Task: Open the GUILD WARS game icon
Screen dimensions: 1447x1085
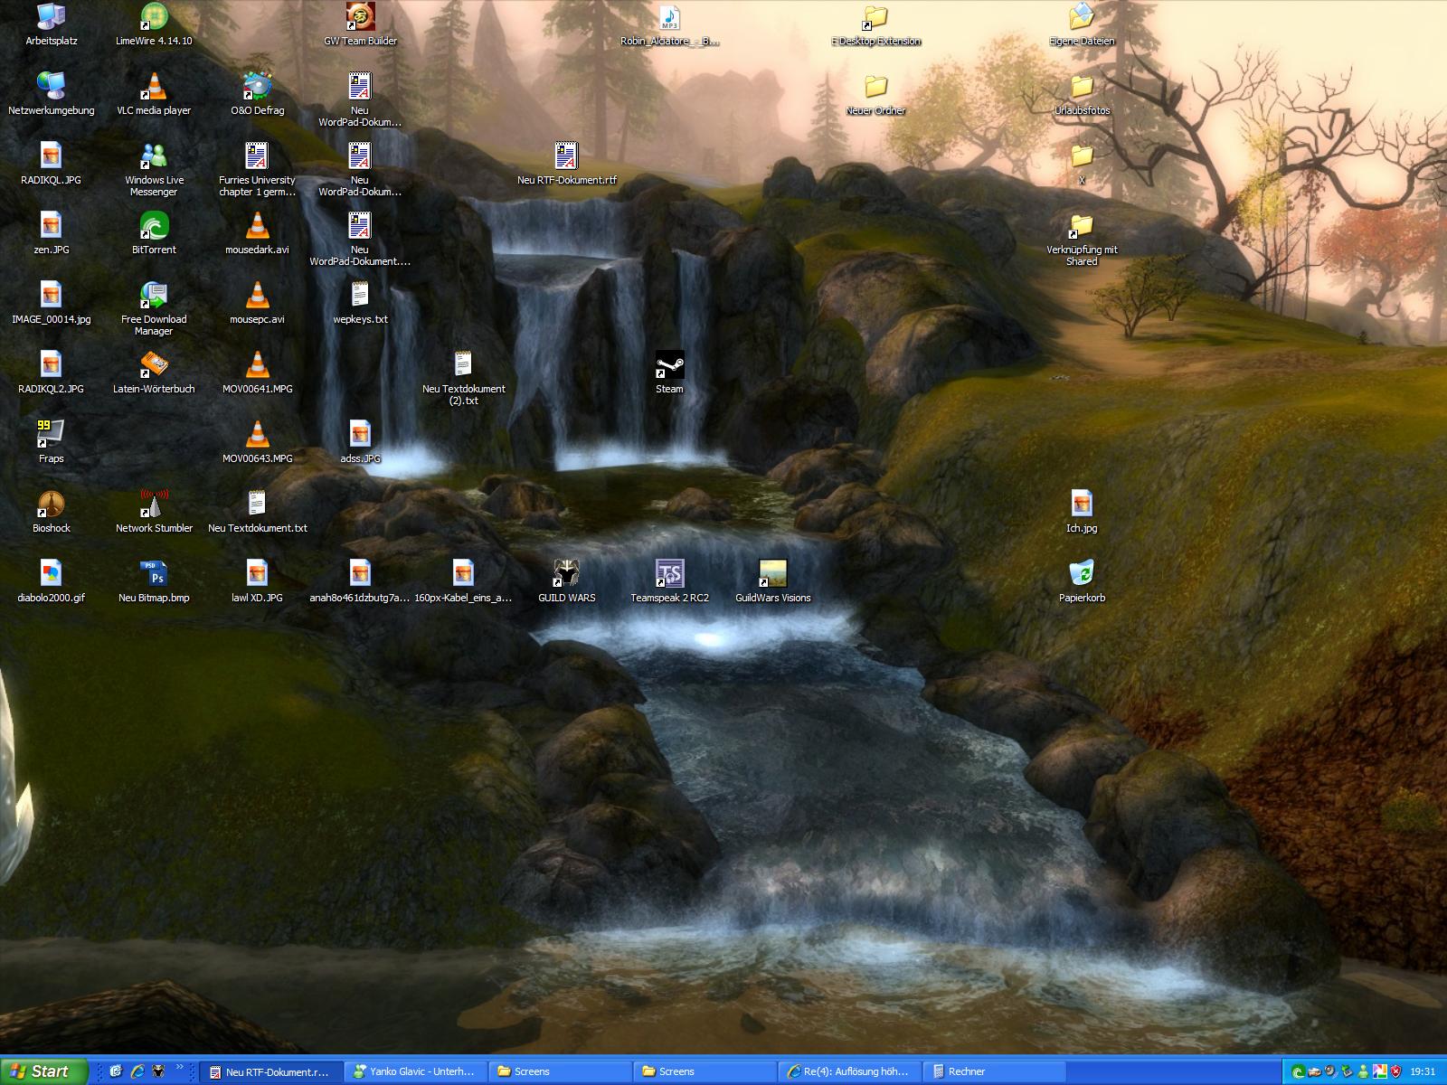Action: click(566, 574)
